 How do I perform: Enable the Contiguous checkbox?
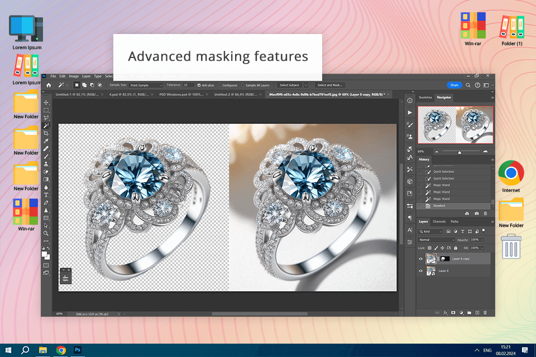click(219, 85)
